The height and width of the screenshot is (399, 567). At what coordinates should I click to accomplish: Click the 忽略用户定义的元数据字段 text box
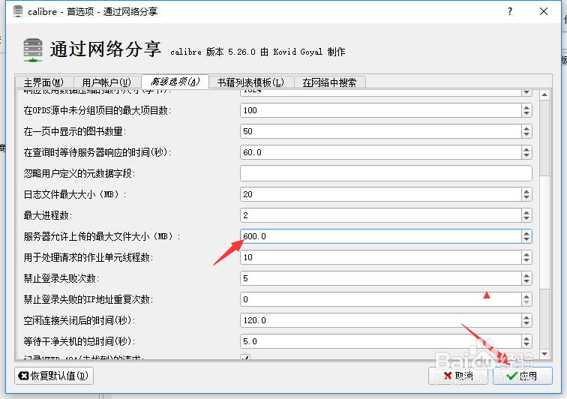tap(385, 173)
